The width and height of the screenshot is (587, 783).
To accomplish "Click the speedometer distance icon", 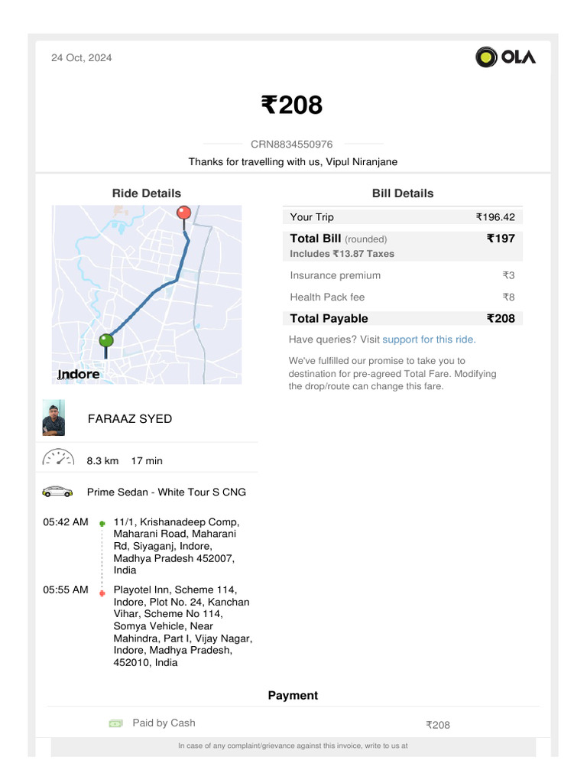I will point(57,457).
